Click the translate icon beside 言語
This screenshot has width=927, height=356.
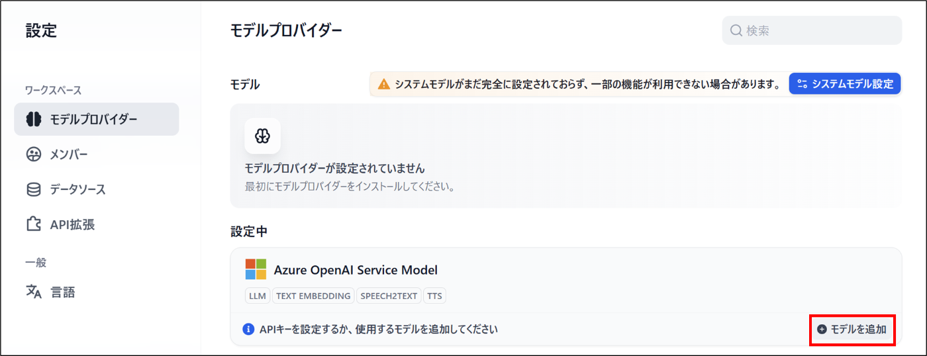point(34,292)
